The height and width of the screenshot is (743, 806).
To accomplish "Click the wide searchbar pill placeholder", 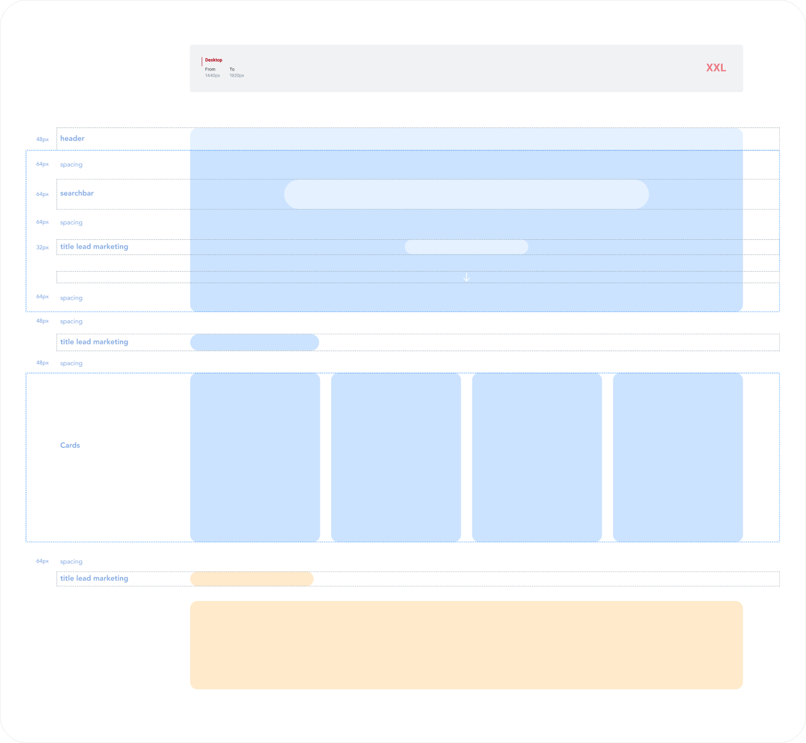I will [466, 194].
